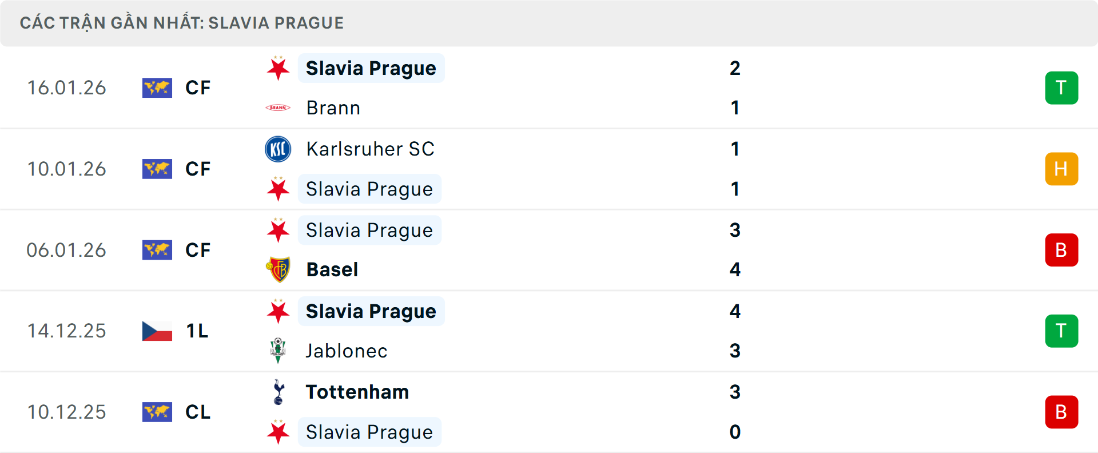The height and width of the screenshot is (453, 1098).
Task: Select the Czech flag next to 1L
Action: (x=157, y=331)
